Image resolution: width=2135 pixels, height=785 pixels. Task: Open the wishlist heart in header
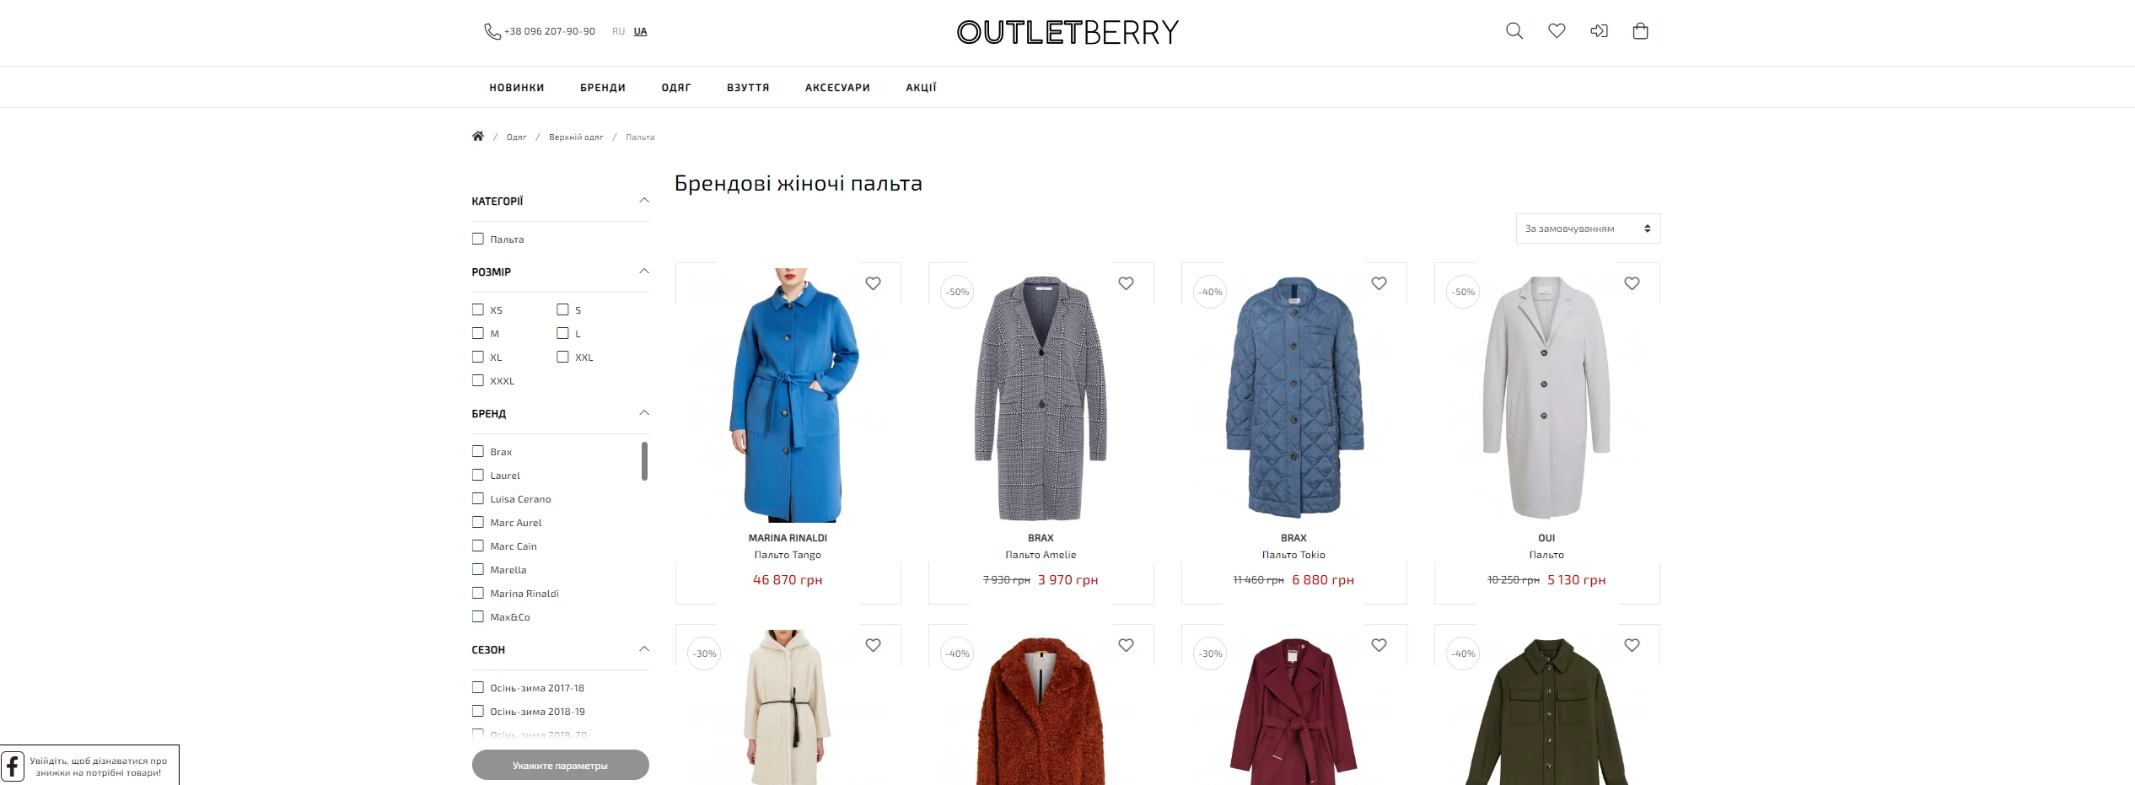pos(1557,31)
